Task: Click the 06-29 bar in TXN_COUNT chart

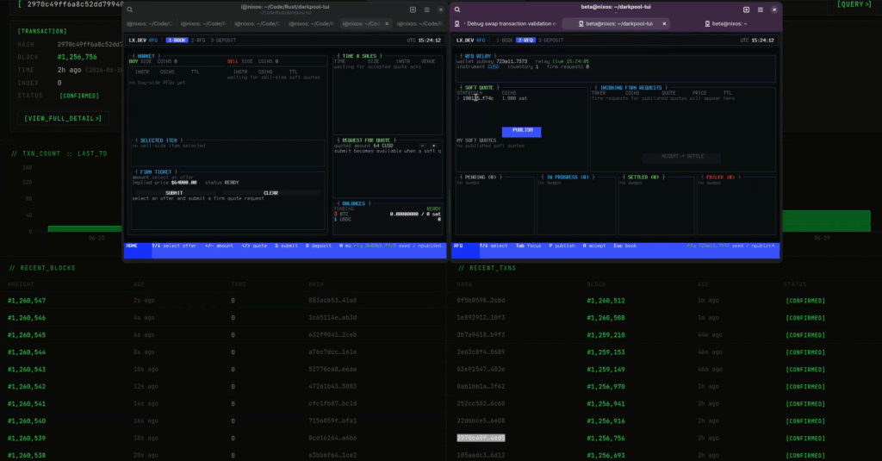Action: point(826,221)
